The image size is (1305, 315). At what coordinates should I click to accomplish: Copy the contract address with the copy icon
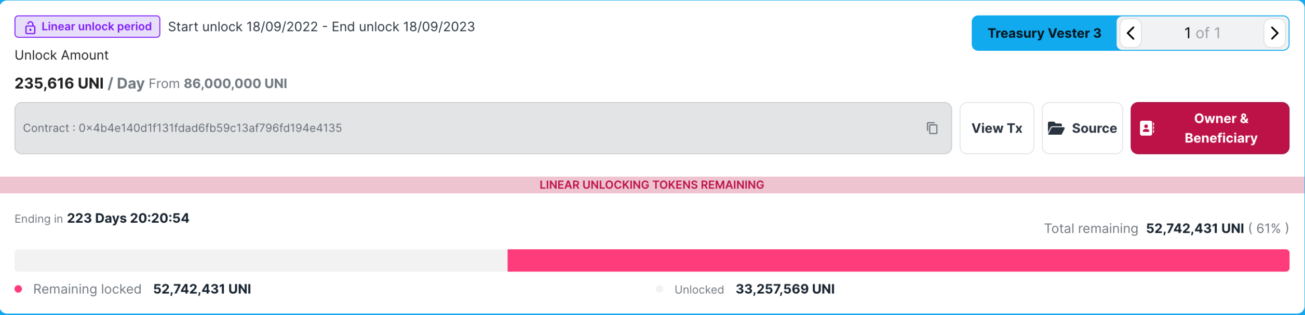[x=932, y=128]
